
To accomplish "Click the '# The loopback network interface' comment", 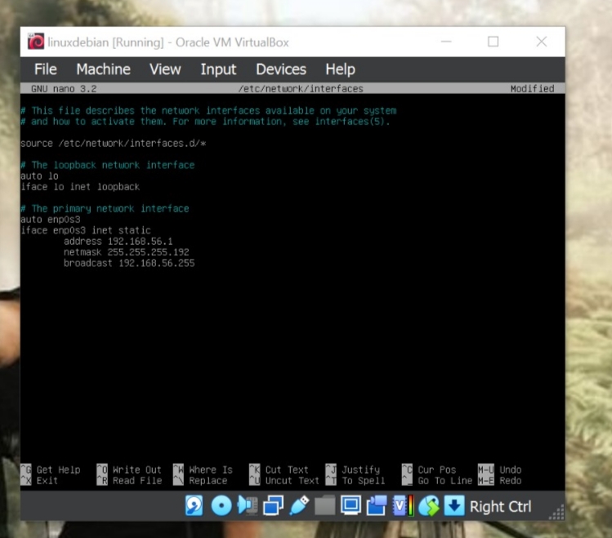I will tap(107, 165).
